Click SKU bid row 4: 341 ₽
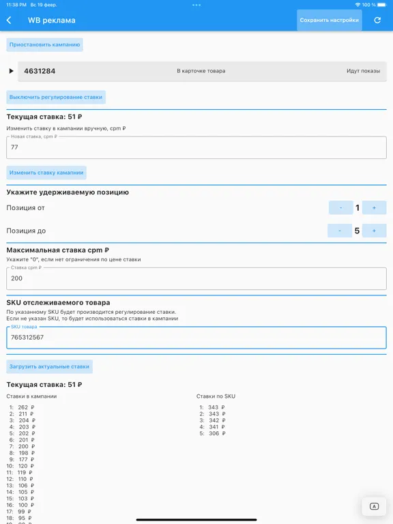The height and width of the screenshot is (524, 393). point(212,426)
